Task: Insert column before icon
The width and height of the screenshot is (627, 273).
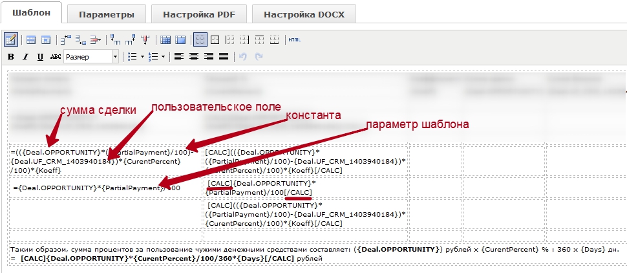Action: pyautogui.click(x=116, y=39)
